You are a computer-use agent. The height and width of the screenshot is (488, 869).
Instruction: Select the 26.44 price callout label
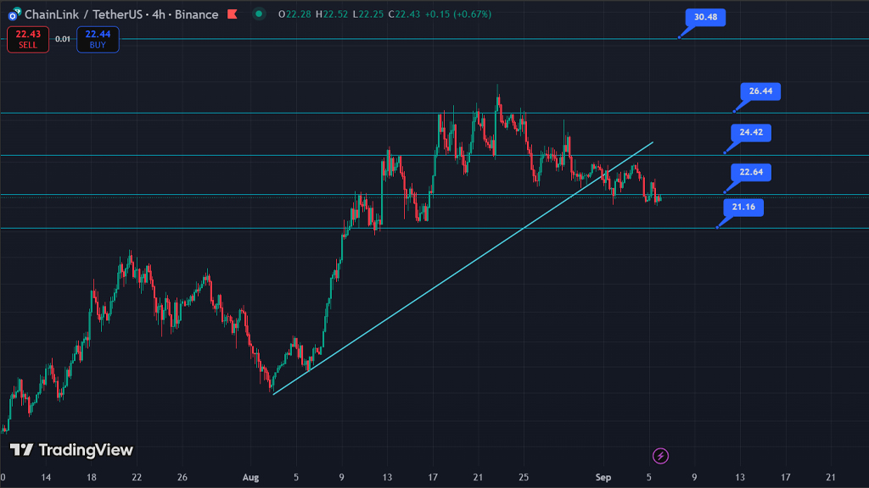[760, 91]
